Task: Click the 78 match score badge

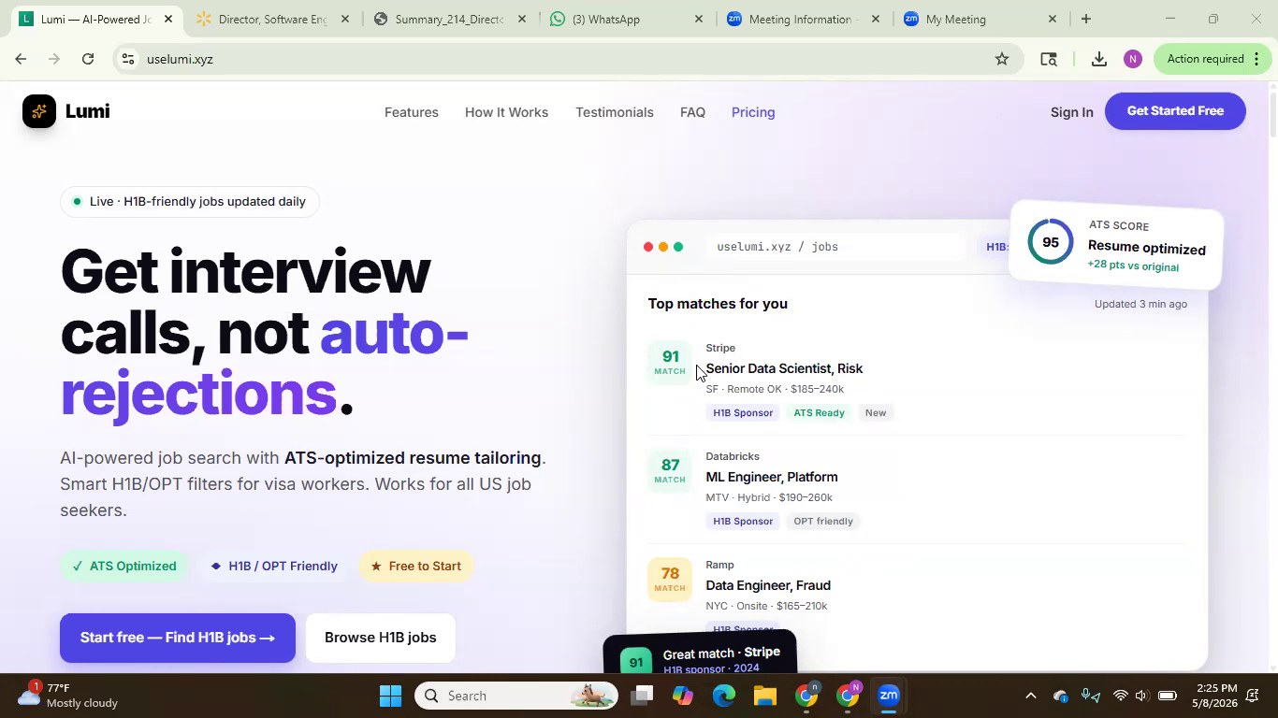Action: click(x=670, y=580)
